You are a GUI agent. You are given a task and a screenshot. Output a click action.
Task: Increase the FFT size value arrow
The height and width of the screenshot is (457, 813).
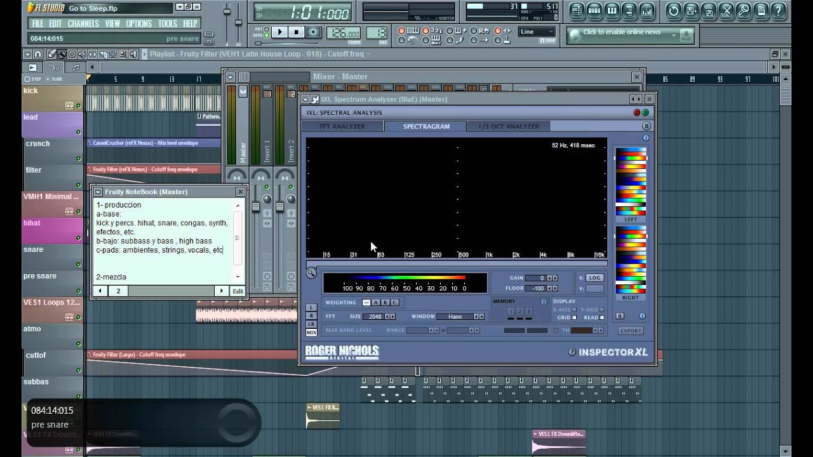(393, 317)
